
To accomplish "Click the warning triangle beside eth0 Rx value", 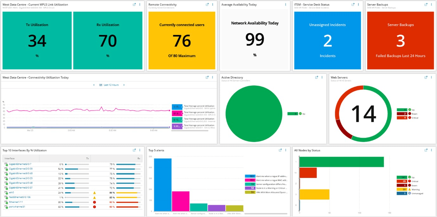I will [x=94, y=193].
